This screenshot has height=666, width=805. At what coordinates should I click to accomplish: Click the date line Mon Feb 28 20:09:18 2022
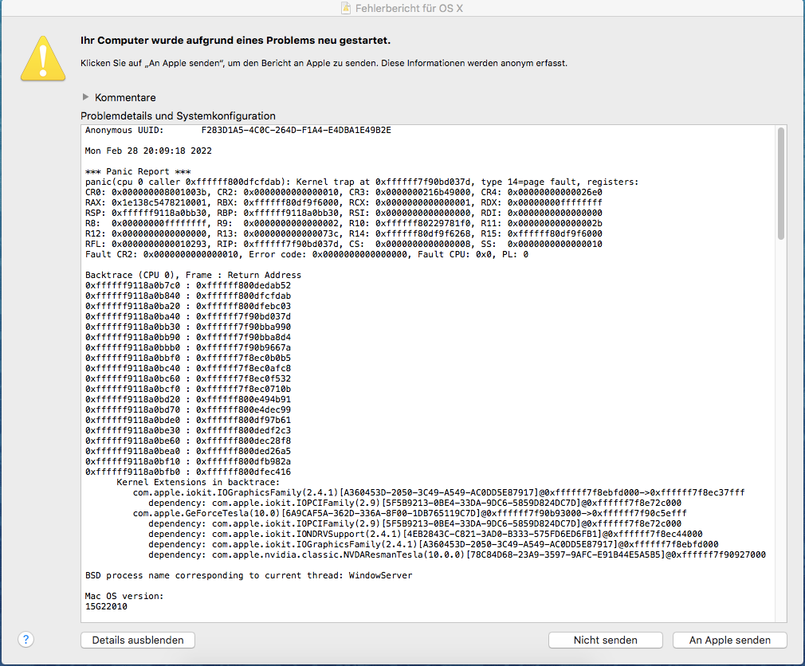[x=148, y=151]
